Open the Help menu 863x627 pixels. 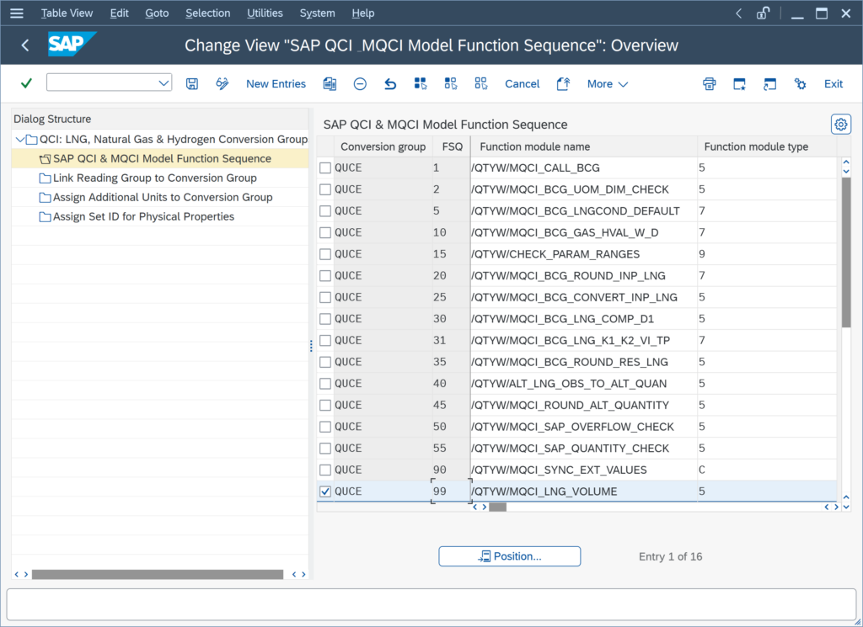(362, 13)
